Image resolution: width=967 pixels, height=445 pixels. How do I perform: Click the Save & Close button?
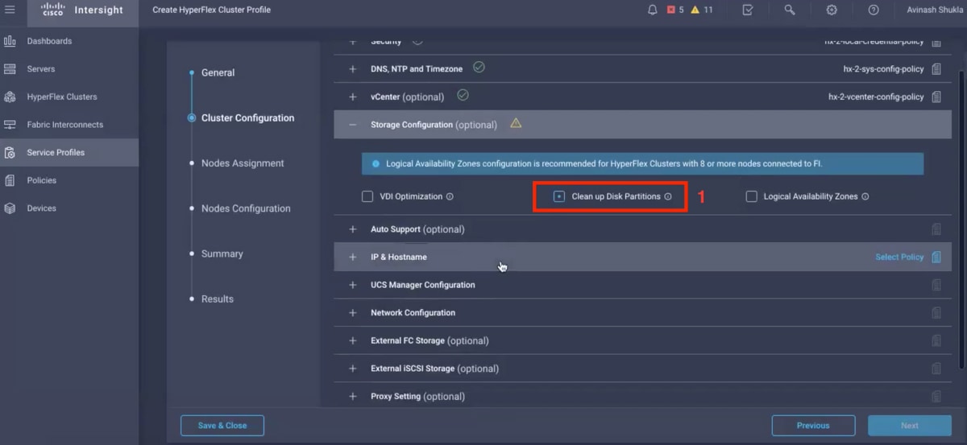[x=222, y=426]
